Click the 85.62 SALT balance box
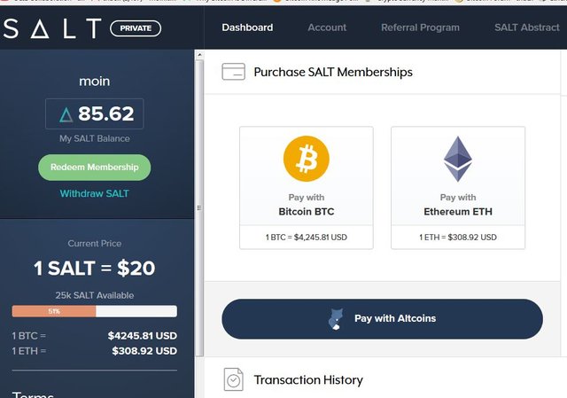Screen dimensions: 567x398 95,114
